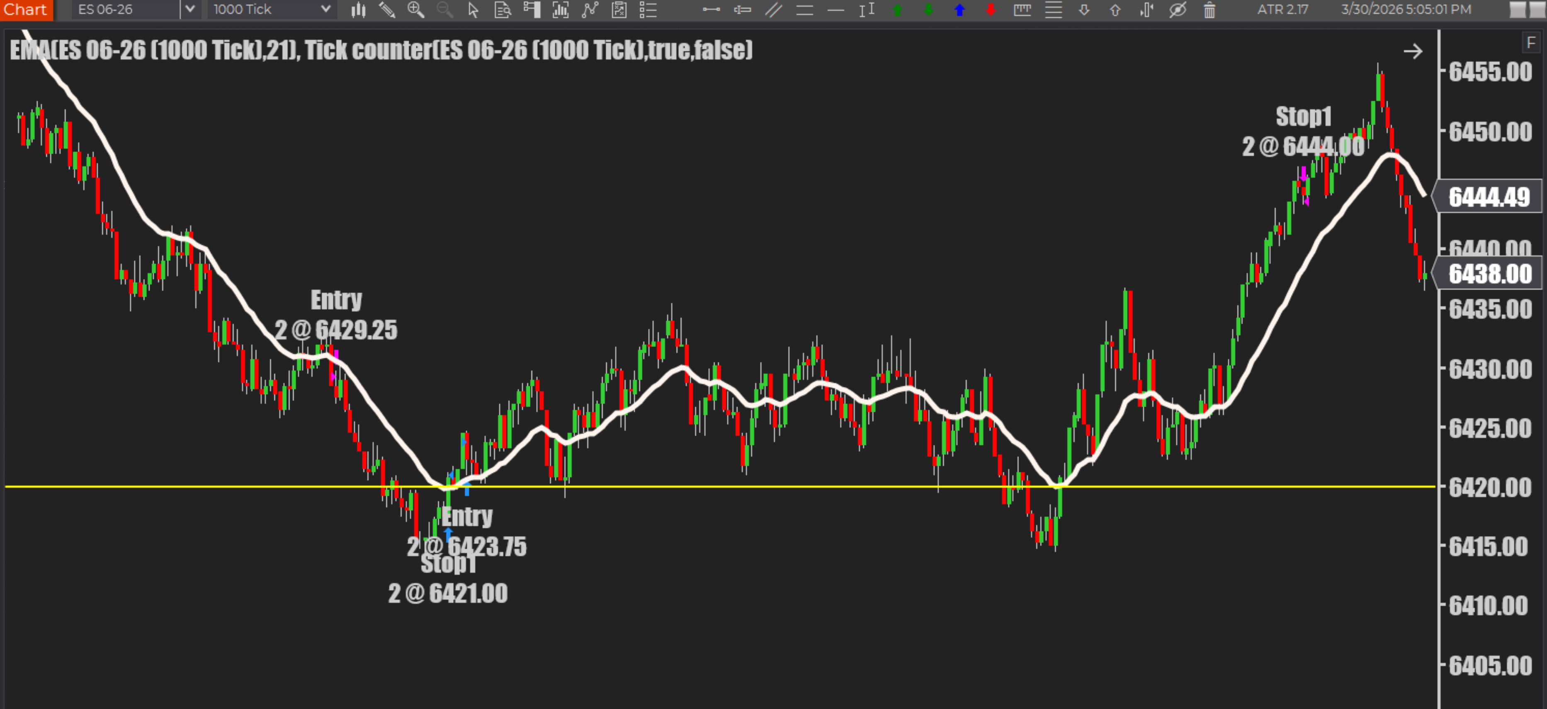Click the blue up arrow marker tool

(959, 10)
